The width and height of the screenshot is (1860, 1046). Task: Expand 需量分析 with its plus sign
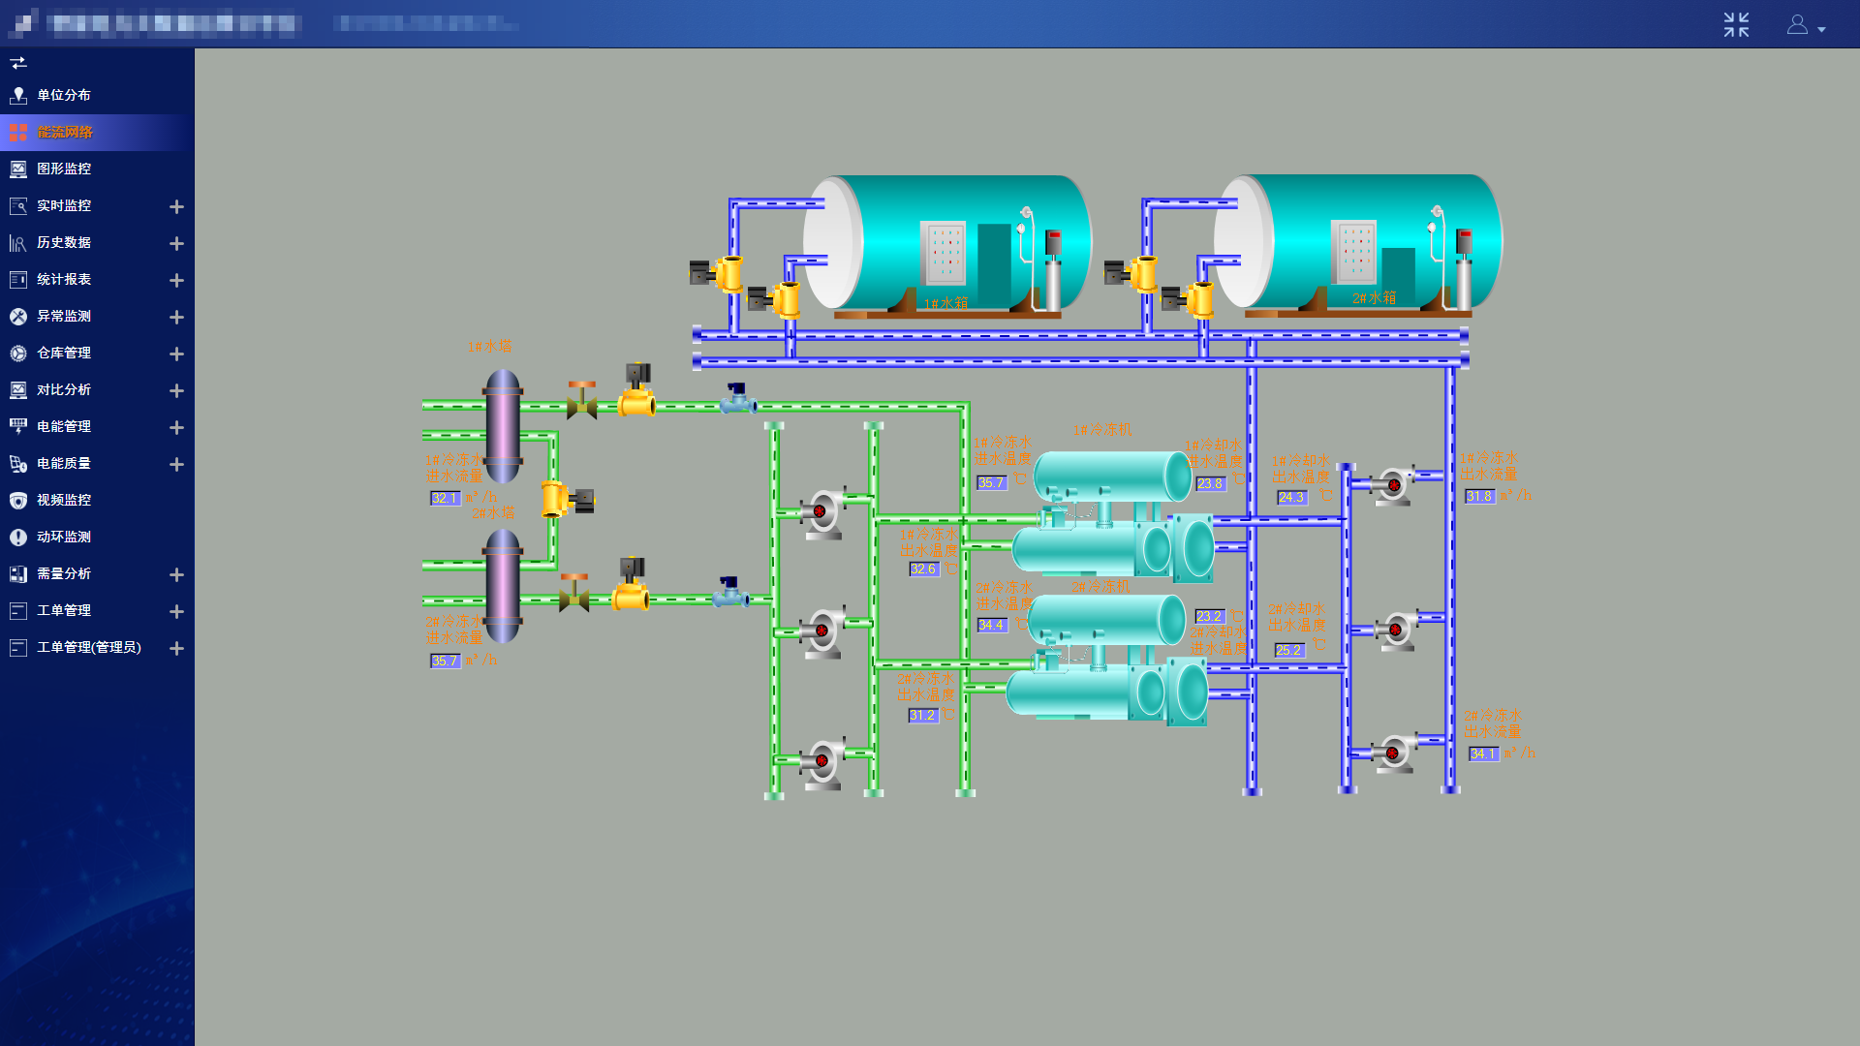click(x=176, y=574)
